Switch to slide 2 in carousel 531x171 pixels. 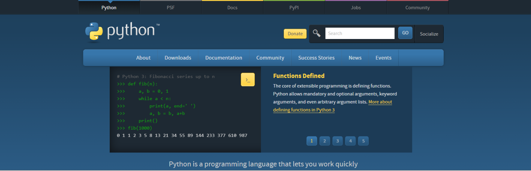(x=325, y=141)
